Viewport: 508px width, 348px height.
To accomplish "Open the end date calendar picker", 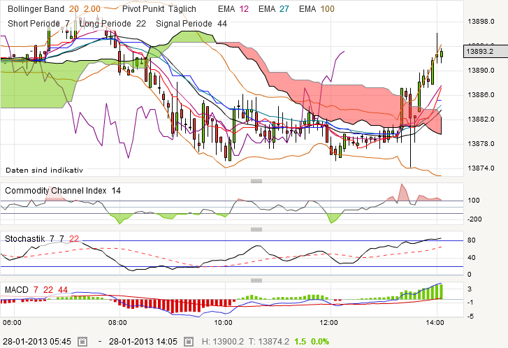I will pyautogui.click(x=189, y=342).
